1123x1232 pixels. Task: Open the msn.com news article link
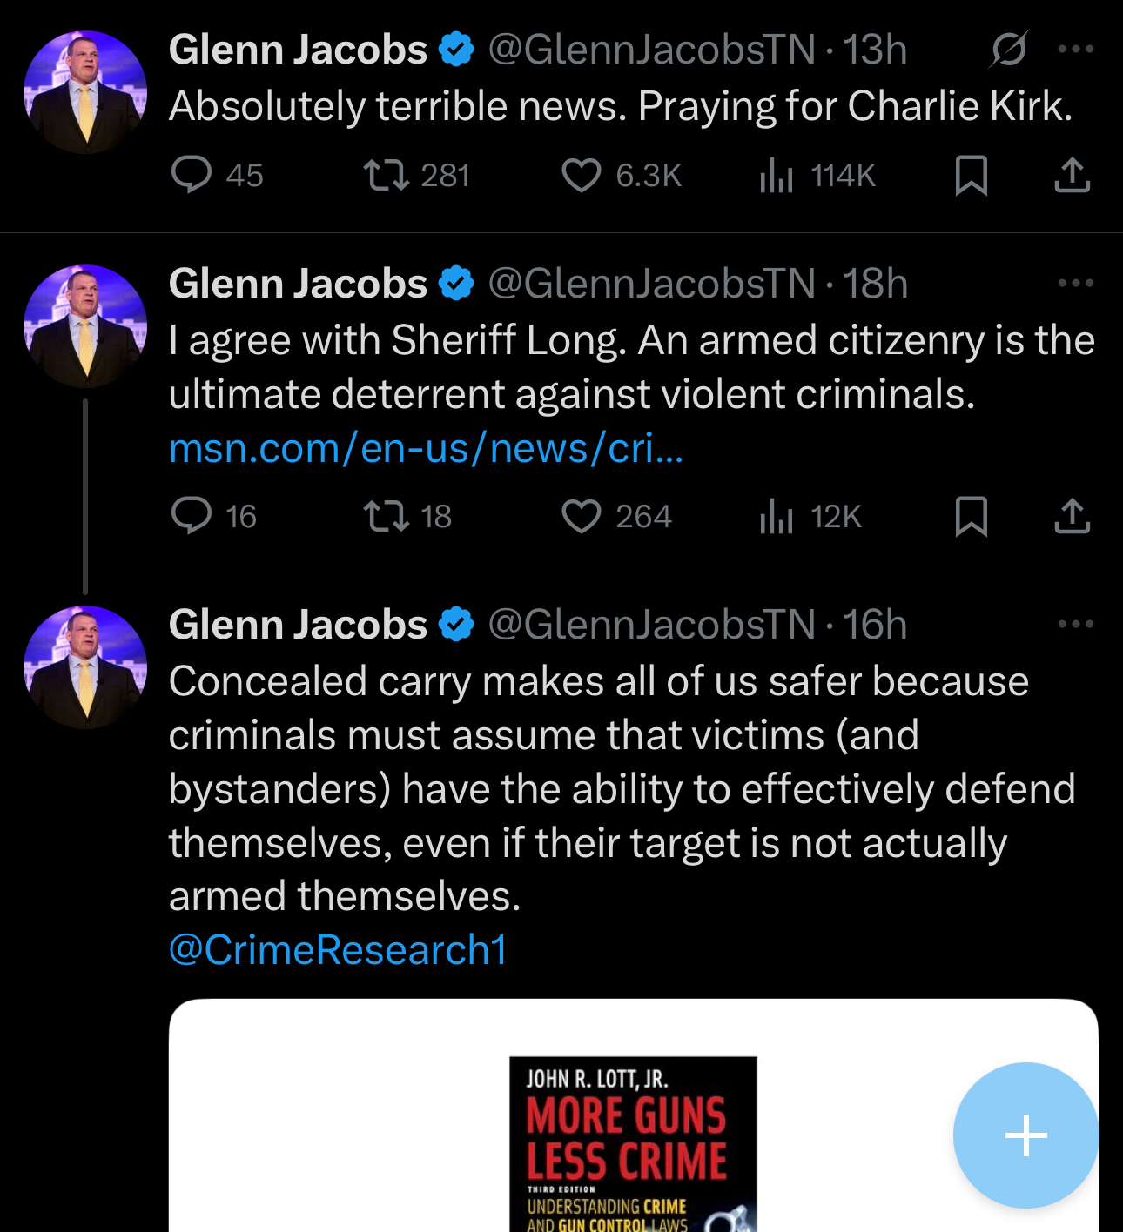(426, 449)
